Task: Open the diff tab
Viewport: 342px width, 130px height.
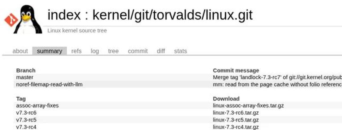Action: point(161,51)
